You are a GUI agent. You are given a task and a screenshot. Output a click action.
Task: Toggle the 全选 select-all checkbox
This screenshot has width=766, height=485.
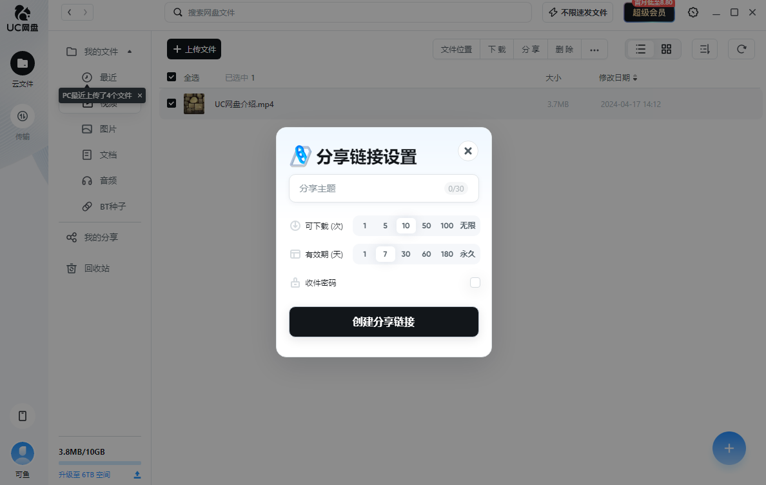(172, 77)
